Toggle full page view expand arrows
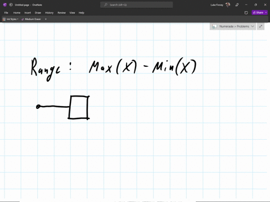The height and width of the screenshot is (202, 270). 260,26
